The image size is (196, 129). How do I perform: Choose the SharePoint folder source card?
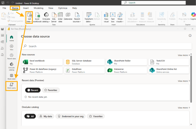tap(127, 62)
